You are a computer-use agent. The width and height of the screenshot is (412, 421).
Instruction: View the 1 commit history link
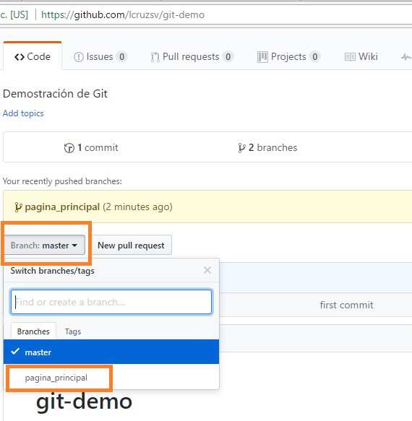(91, 147)
